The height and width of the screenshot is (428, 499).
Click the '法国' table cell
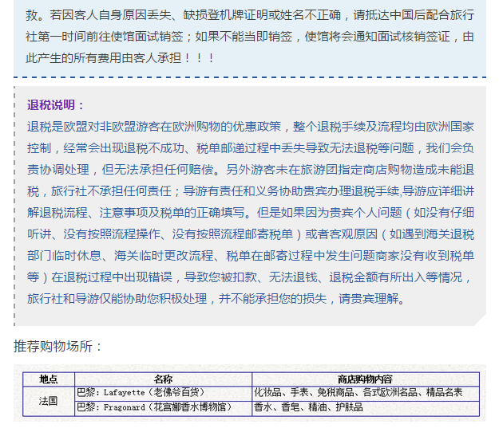tap(49, 400)
